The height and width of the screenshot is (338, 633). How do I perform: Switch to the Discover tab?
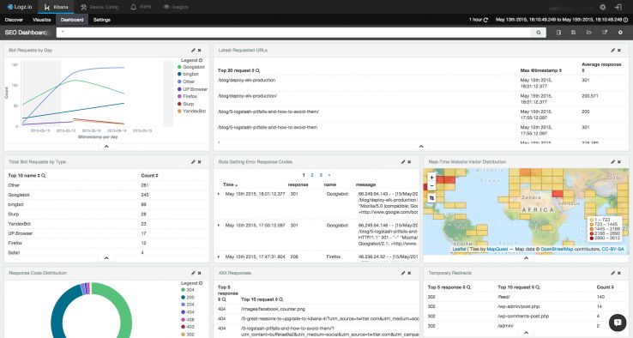point(14,20)
